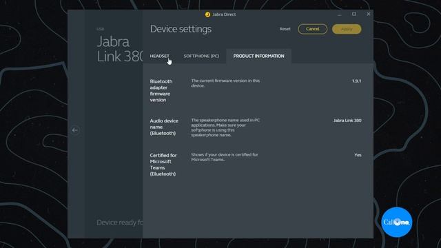Select Certified for Microsoft Teams (Bluetooth) label
Screen dimensions: 441x248
(x=163, y=165)
